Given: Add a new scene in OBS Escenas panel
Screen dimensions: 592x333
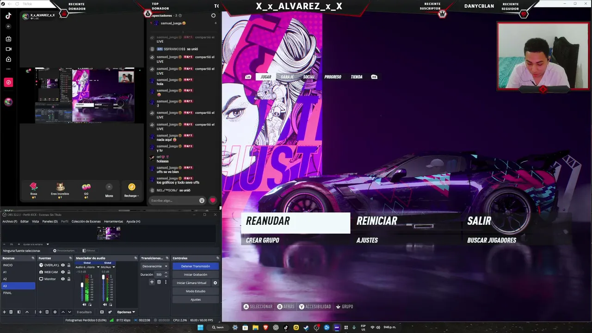Looking at the screenshot, I should [x=4, y=312].
